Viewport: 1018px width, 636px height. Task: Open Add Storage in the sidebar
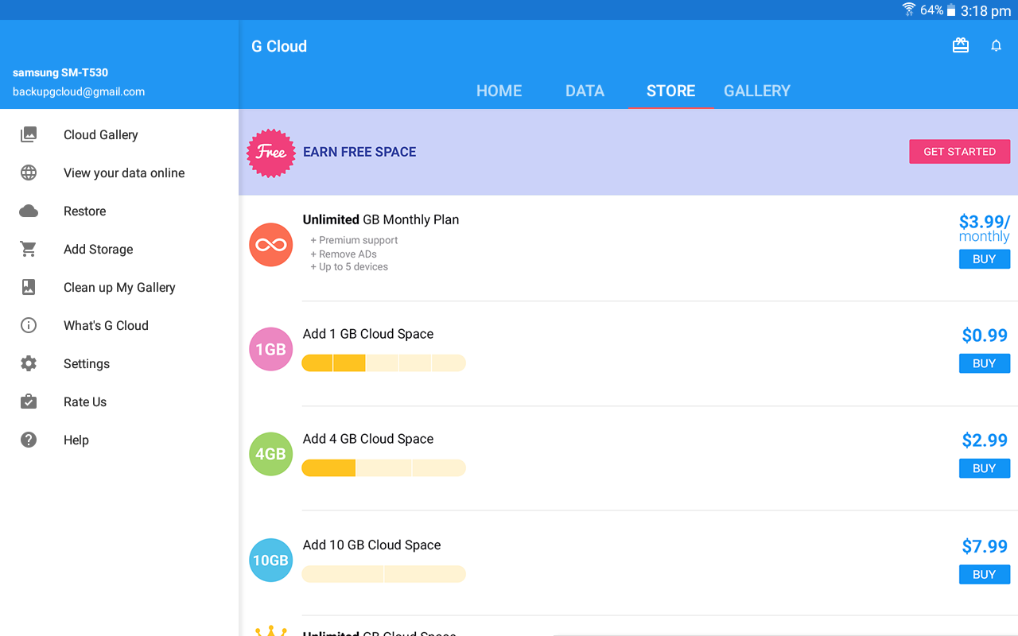tap(119, 249)
